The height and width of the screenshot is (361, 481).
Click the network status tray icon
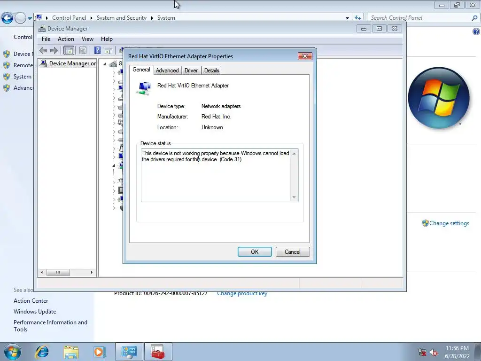(422, 353)
